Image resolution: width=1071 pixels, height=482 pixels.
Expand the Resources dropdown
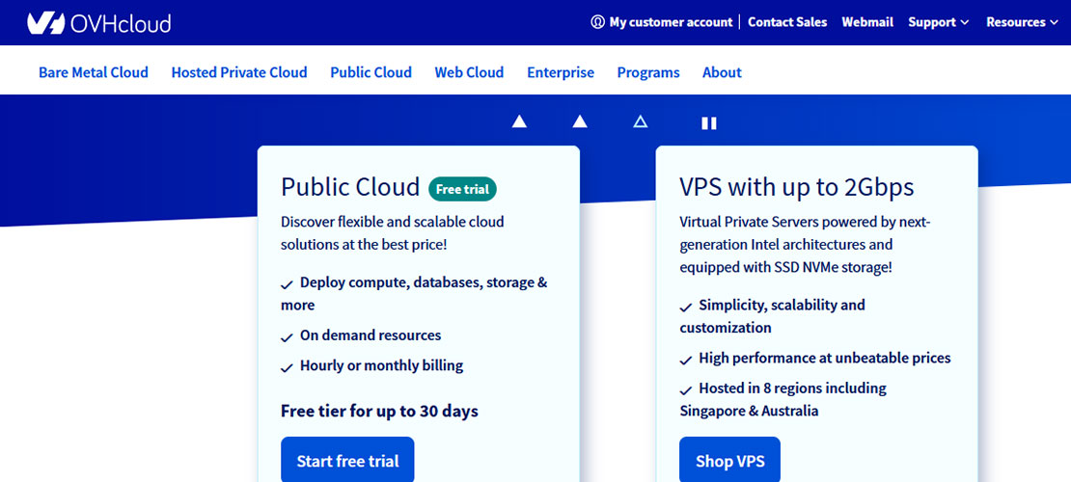pos(1022,22)
